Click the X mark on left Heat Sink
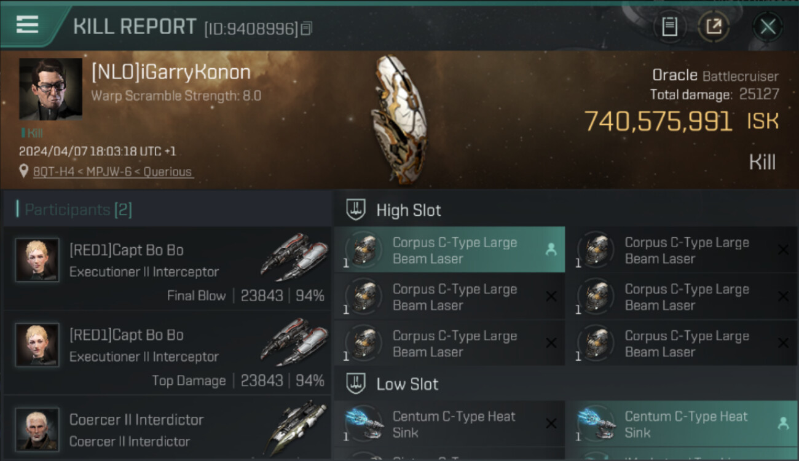 pyautogui.click(x=551, y=424)
